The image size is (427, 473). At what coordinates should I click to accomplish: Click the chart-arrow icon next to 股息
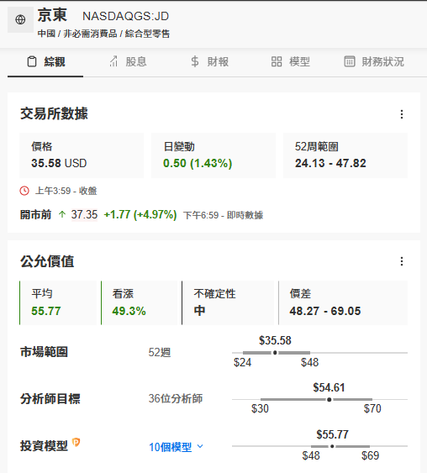pyautogui.click(x=113, y=61)
